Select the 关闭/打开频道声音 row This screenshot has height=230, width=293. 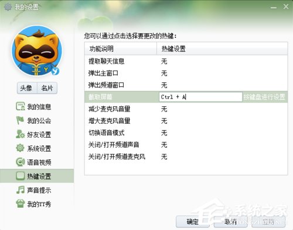(x=186, y=145)
